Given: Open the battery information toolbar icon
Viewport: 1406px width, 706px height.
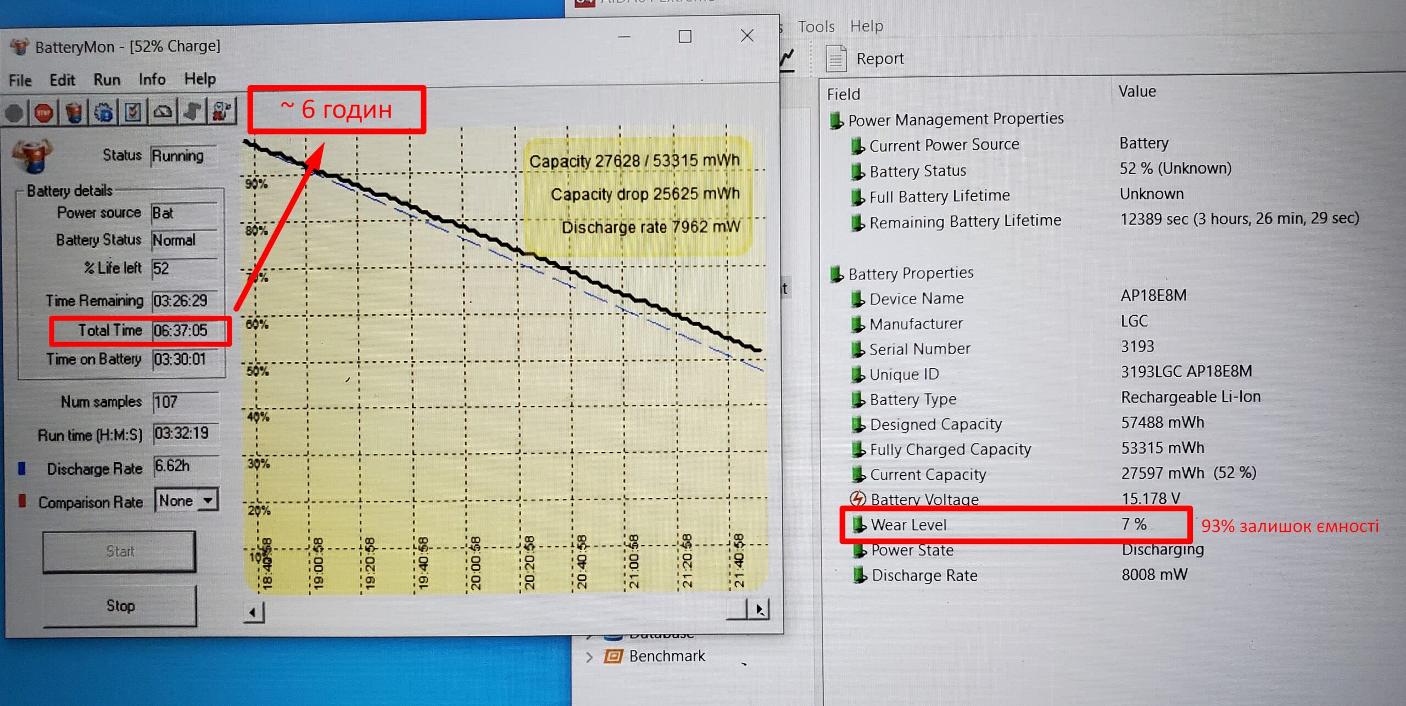Looking at the screenshot, I should 74,113.
